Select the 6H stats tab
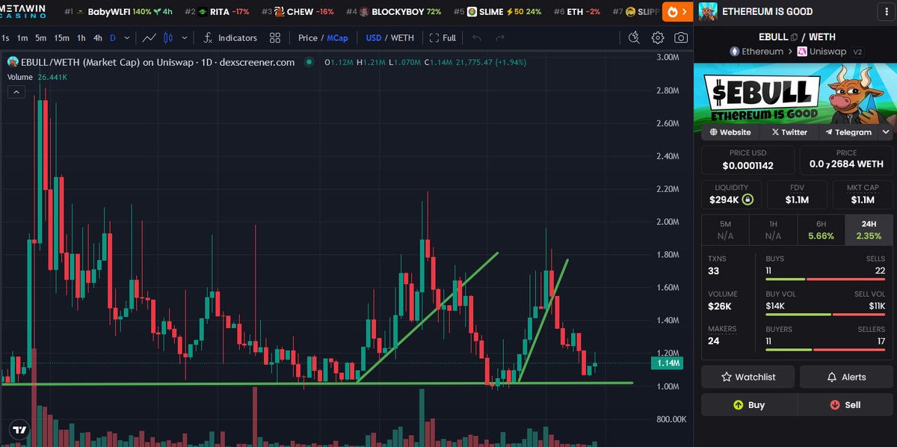 pos(821,229)
